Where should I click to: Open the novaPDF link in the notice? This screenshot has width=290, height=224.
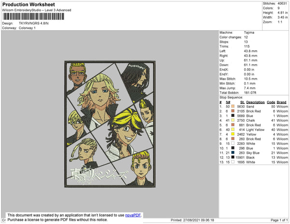point(133,215)
